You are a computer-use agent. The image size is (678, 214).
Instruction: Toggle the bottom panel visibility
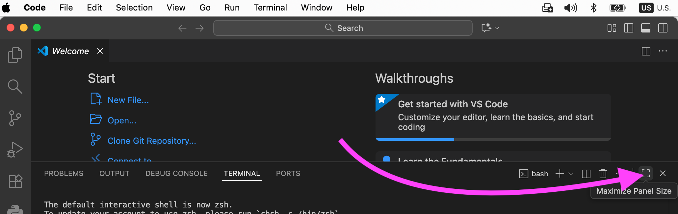645,28
